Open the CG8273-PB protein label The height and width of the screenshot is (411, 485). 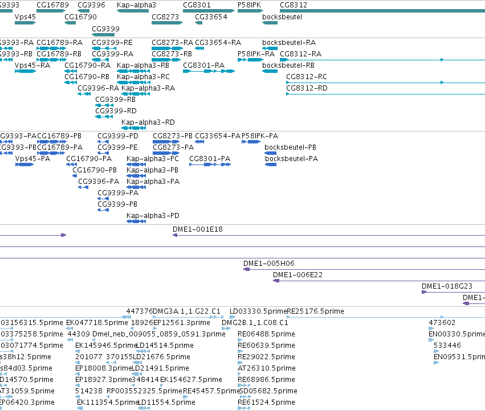[x=173, y=136]
